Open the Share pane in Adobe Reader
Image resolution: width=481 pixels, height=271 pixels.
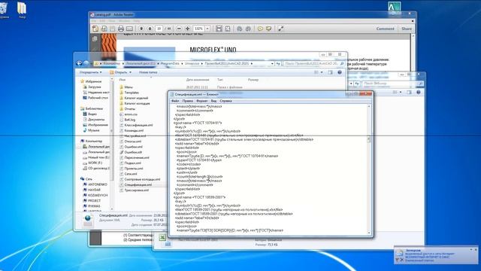point(407,29)
